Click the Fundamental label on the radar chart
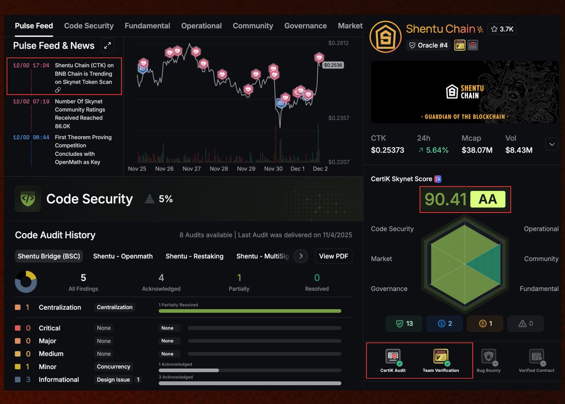 [x=539, y=289]
